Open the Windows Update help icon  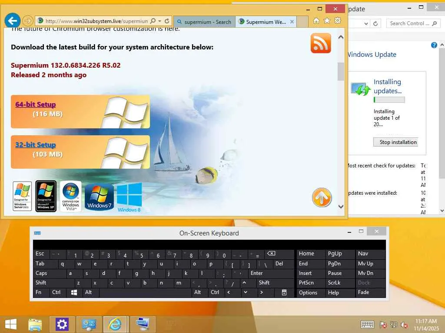434,45
